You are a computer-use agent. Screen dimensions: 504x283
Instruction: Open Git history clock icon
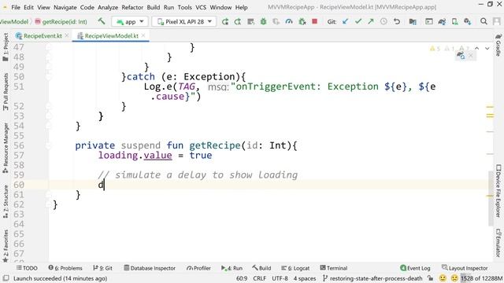384,21
